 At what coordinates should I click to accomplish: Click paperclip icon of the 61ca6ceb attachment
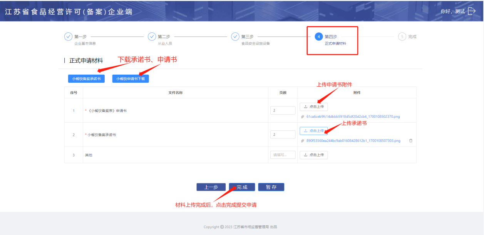coord(303,117)
